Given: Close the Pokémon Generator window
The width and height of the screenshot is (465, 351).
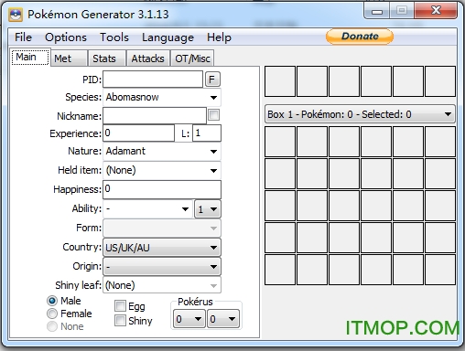Looking at the screenshot, I should pos(436,11).
